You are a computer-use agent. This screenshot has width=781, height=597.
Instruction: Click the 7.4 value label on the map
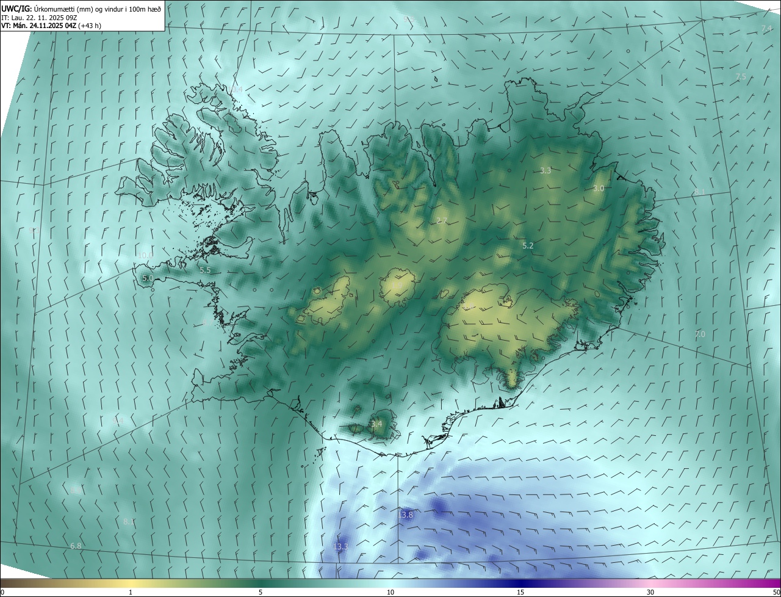coord(767,29)
